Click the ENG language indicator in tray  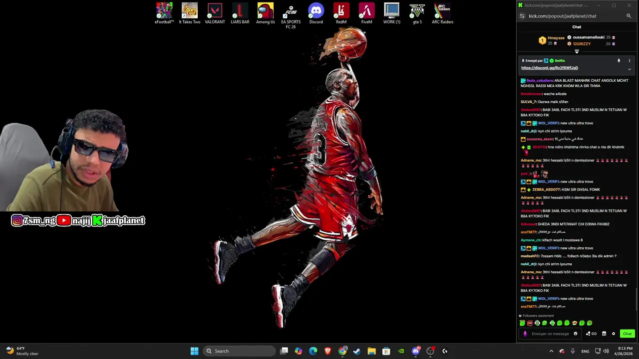585,351
